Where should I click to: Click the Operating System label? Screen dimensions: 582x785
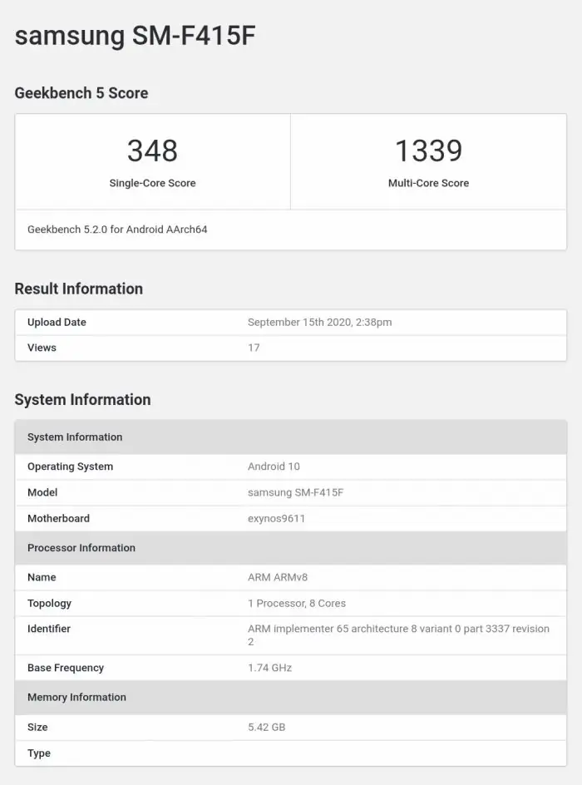click(70, 467)
